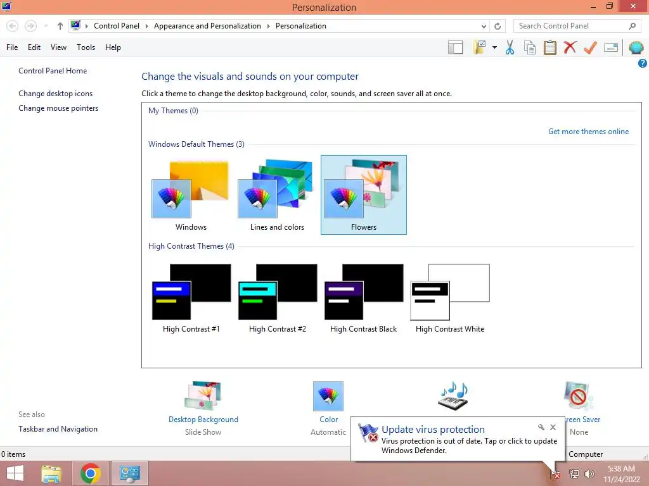Select the Flowers theme
Screen dimensions: 649x486
[363, 195]
